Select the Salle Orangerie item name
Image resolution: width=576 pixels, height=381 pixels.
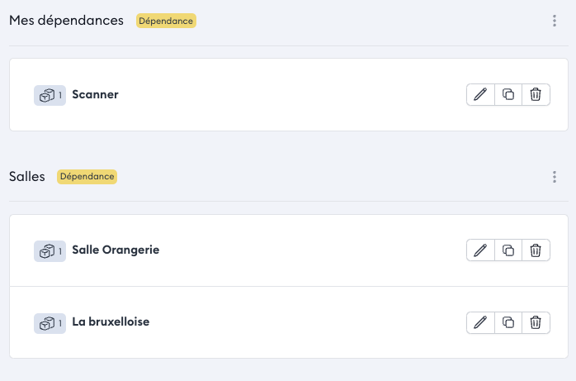tap(116, 250)
